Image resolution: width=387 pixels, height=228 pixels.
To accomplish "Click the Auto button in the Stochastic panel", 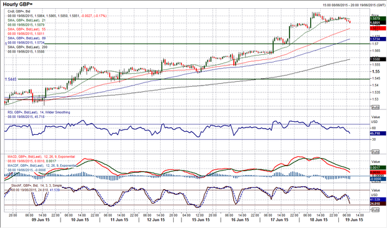I will point(375,209).
